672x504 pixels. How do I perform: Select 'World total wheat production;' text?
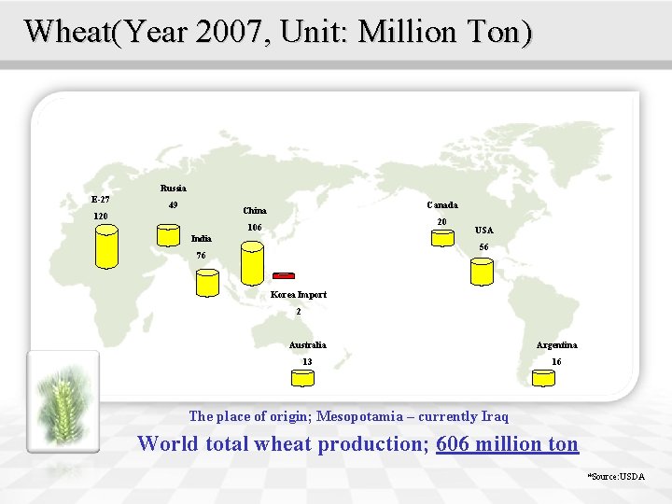coord(283,443)
